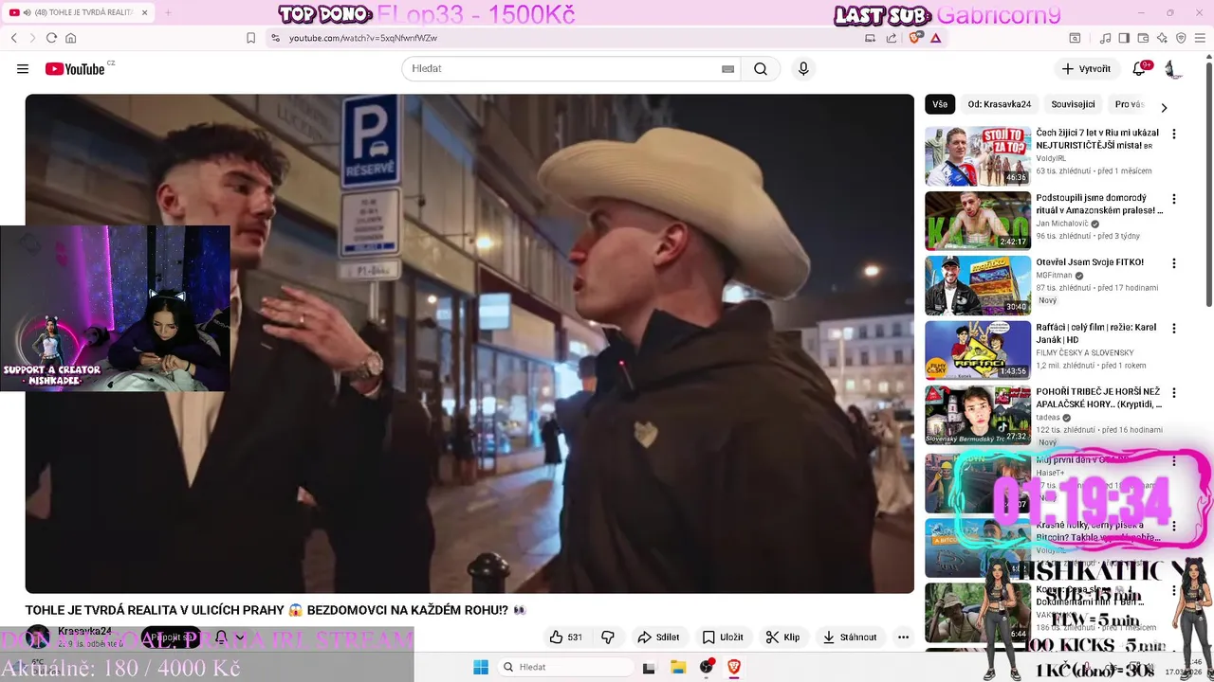Open the POHOŘÍ TRIBEČ video title

1098,398
